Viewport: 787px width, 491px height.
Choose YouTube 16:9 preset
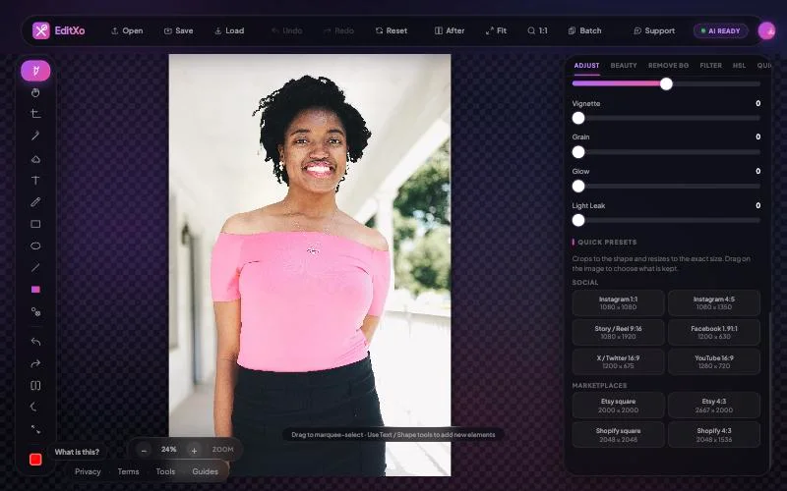pyautogui.click(x=714, y=362)
